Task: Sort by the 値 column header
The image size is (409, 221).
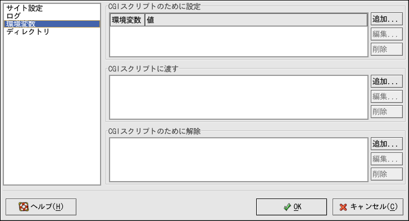Action: click(x=256, y=20)
